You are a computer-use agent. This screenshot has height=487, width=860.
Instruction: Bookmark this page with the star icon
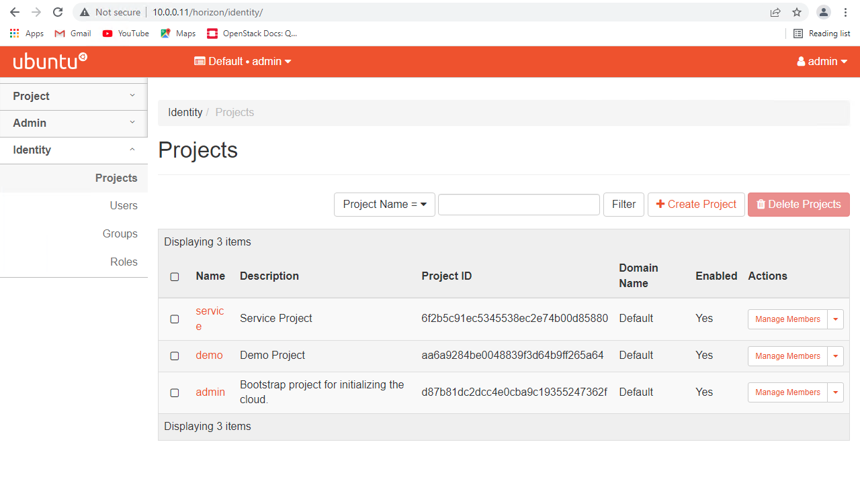(797, 12)
